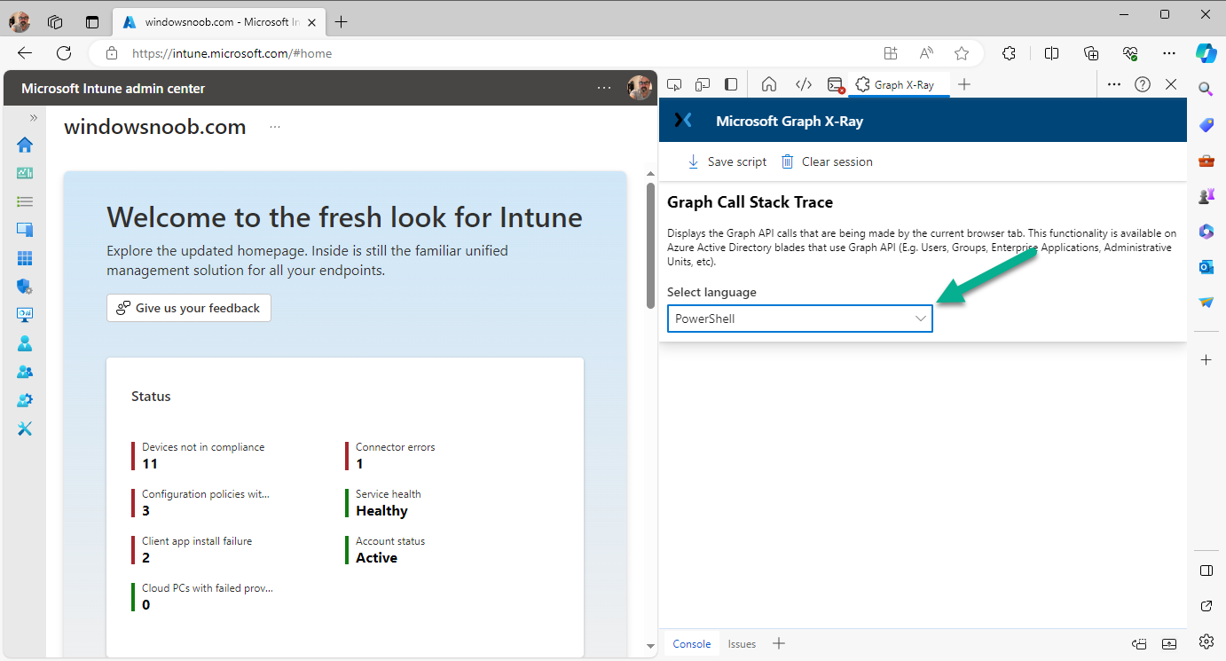This screenshot has width=1226, height=661.
Task: Open Edge tab actions menu
Action: pyautogui.click(x=92, y=22)
